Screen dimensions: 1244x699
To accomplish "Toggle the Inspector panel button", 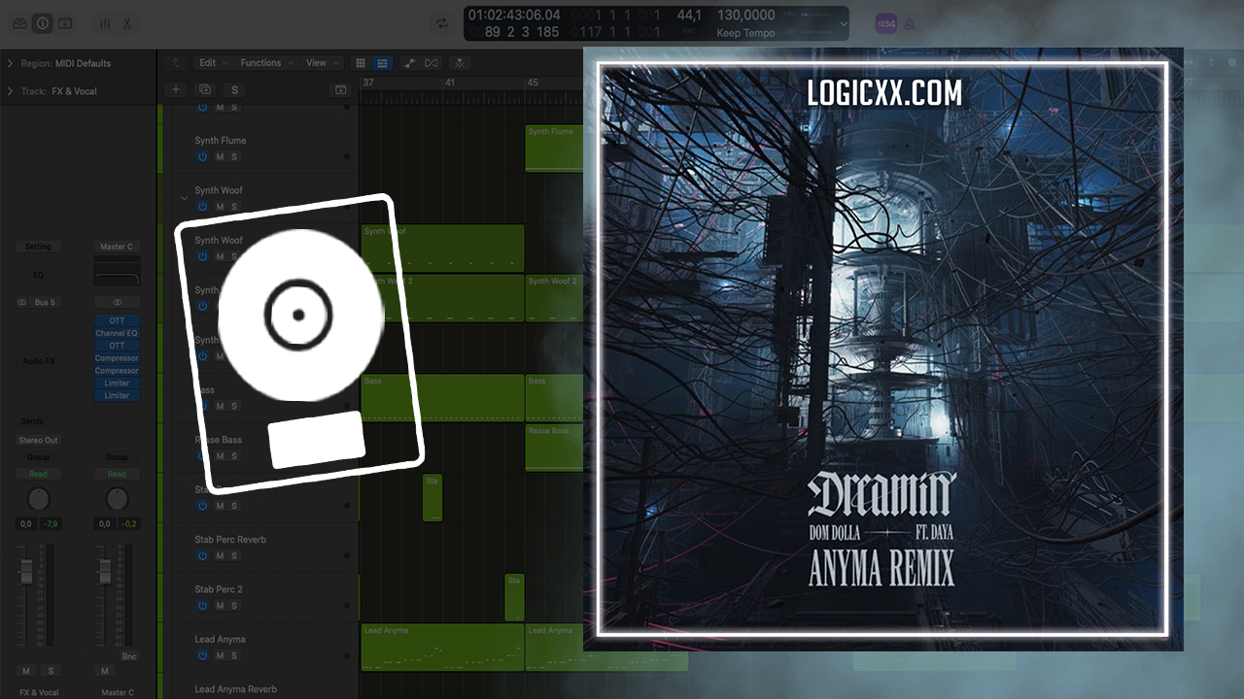I will click(43, 22).
